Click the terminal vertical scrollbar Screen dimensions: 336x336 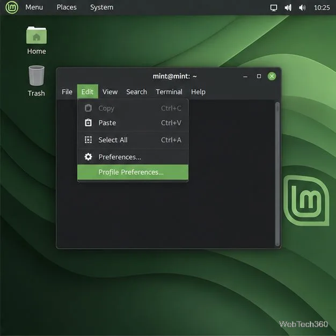click(277, 174)
